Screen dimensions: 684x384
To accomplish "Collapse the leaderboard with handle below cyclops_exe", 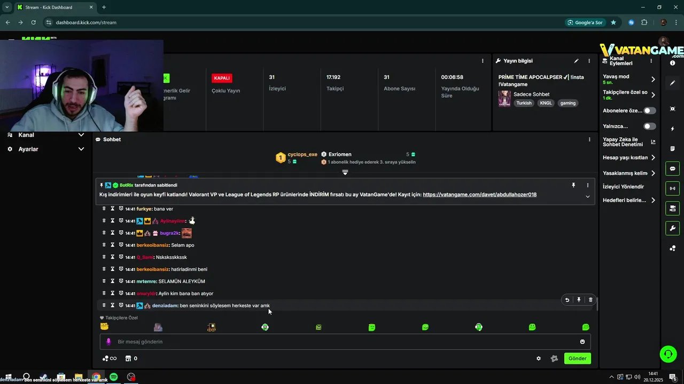I will [345, 172].
